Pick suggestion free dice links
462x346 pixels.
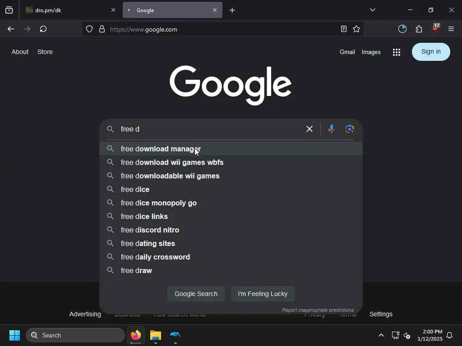[231, 217]
